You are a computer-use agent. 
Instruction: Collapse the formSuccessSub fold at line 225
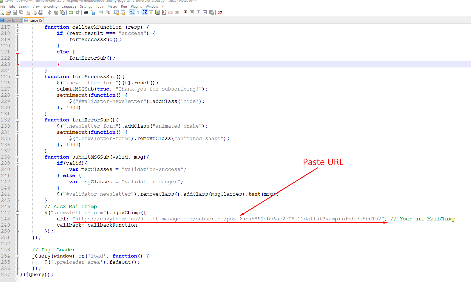pyautogui.click(x=17, y=77)
